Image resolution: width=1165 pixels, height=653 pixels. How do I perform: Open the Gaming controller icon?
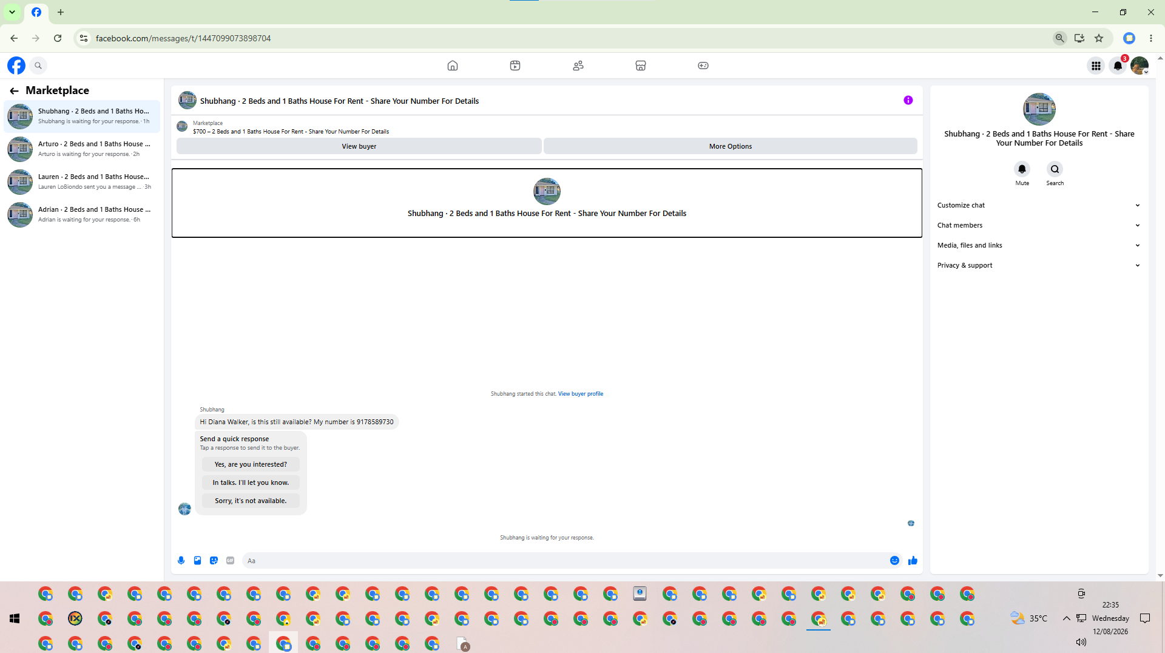coord(703,66)
